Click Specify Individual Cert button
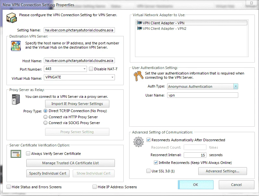This screenshot has height=196, width=259. coord(48,173)
